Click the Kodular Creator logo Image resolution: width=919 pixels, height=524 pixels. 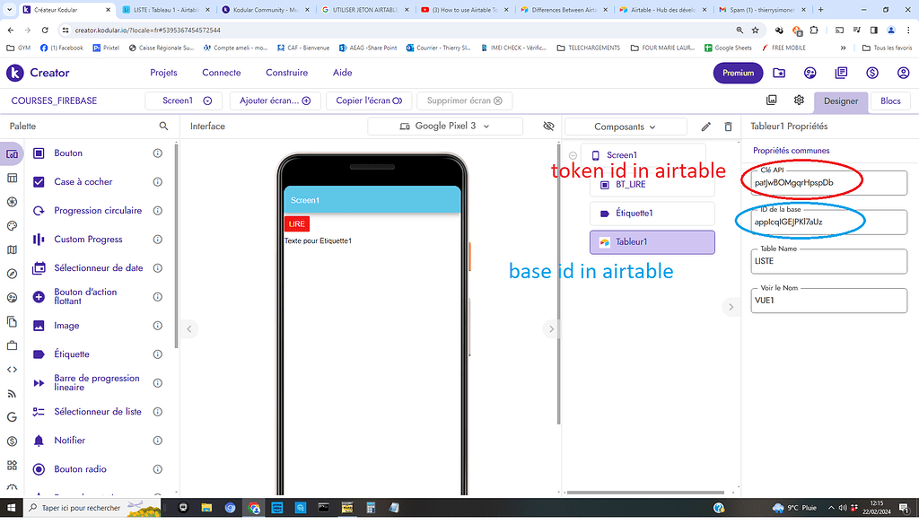tap(16, 72)
